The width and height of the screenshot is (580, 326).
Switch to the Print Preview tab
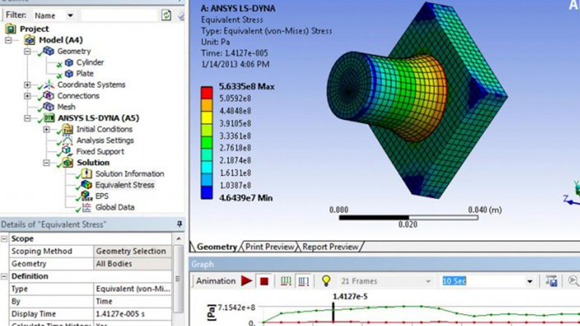coord(270,247)
